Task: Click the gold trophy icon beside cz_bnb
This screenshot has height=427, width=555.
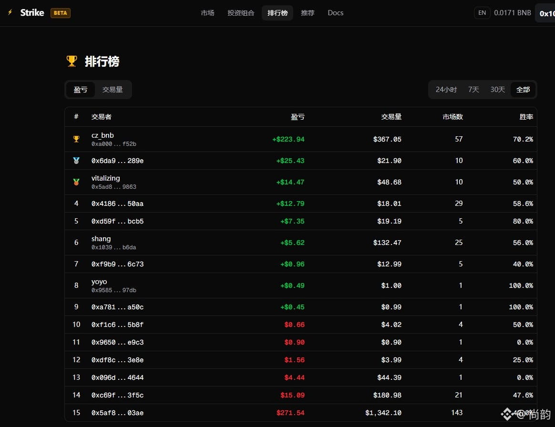Action: coord(76,139)
